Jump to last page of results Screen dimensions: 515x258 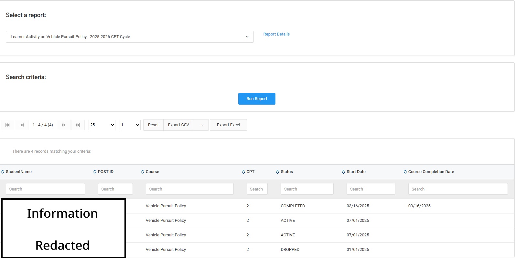pos(78,125)
